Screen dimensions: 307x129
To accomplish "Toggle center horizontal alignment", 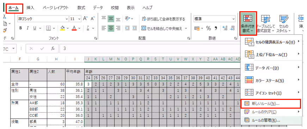I will 111,28.
